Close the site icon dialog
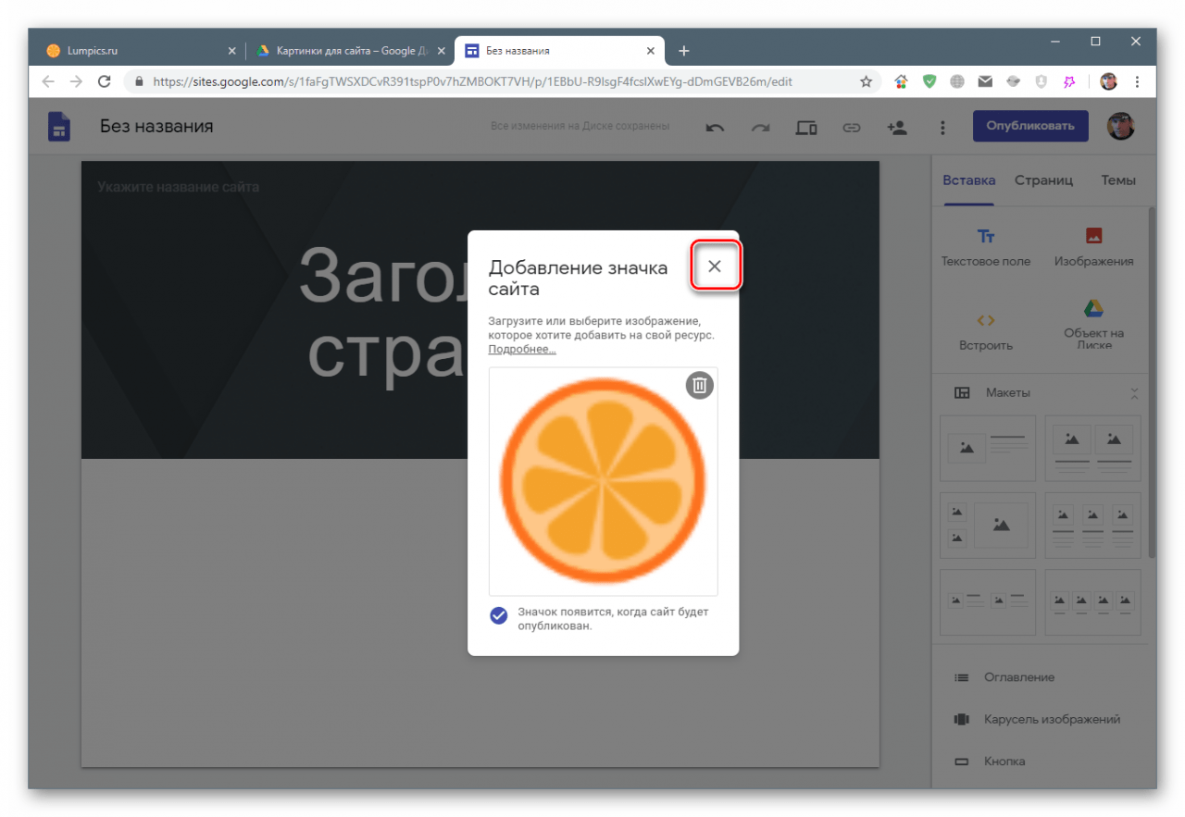The image size is (1185, 817). pos(714,266)
